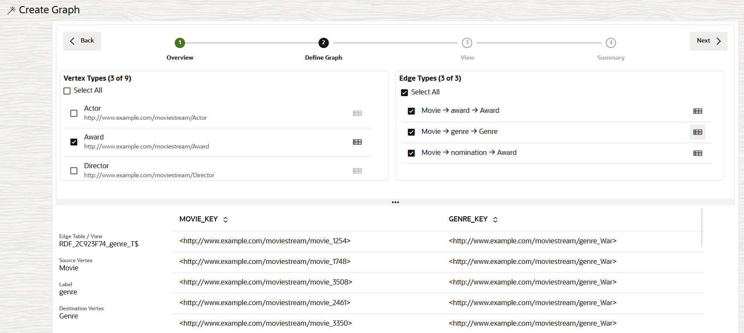Toggle Select All edge types checkbox
The width and height of the screenshot is (744, 333).
404,93
